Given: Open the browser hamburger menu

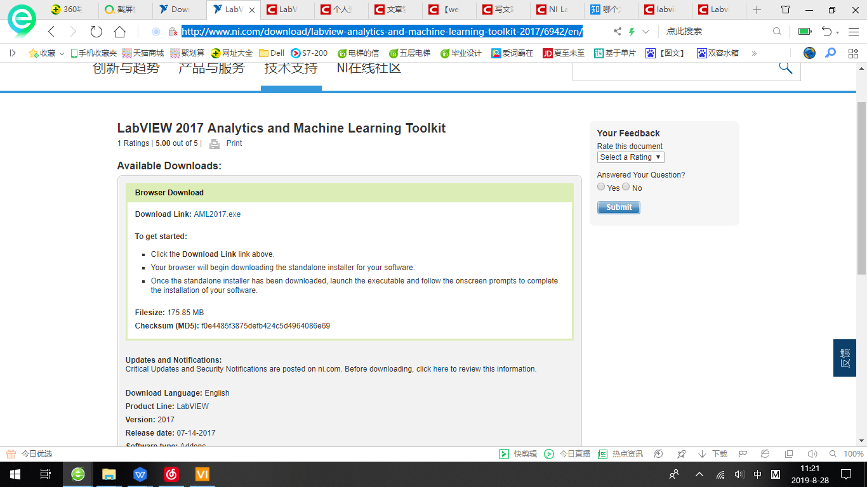Looking at the screenshot, I should (x=854, y=30).
